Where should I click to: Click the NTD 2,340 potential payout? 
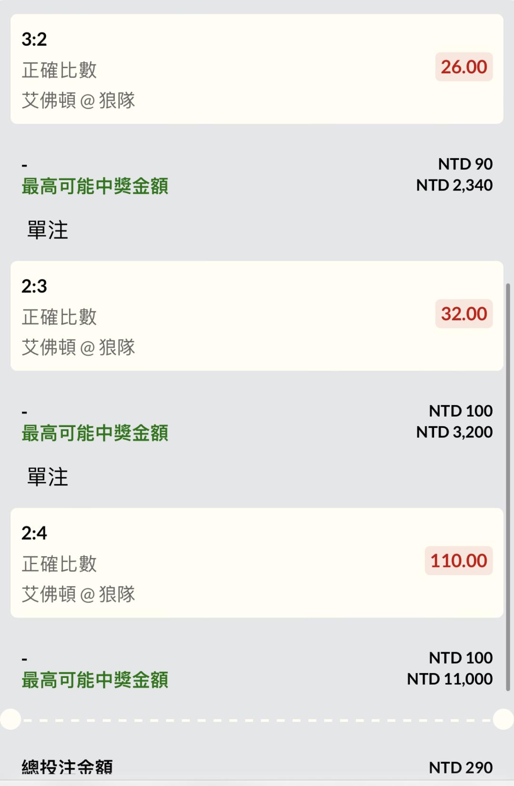point(454,185)
